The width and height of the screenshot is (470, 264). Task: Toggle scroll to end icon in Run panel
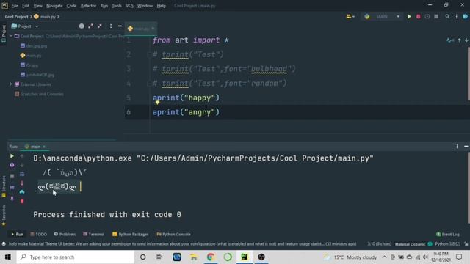(x=22, y=183)
